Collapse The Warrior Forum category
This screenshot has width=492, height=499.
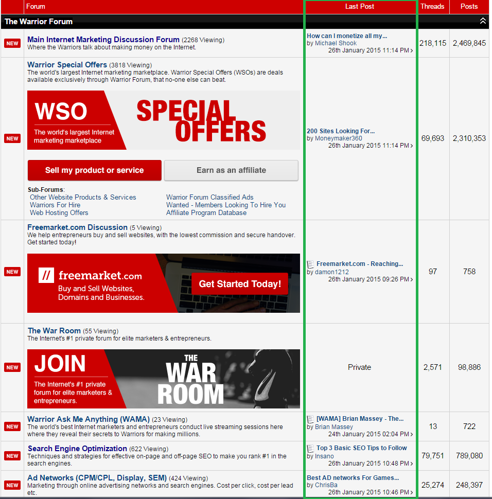coord(483,21)
